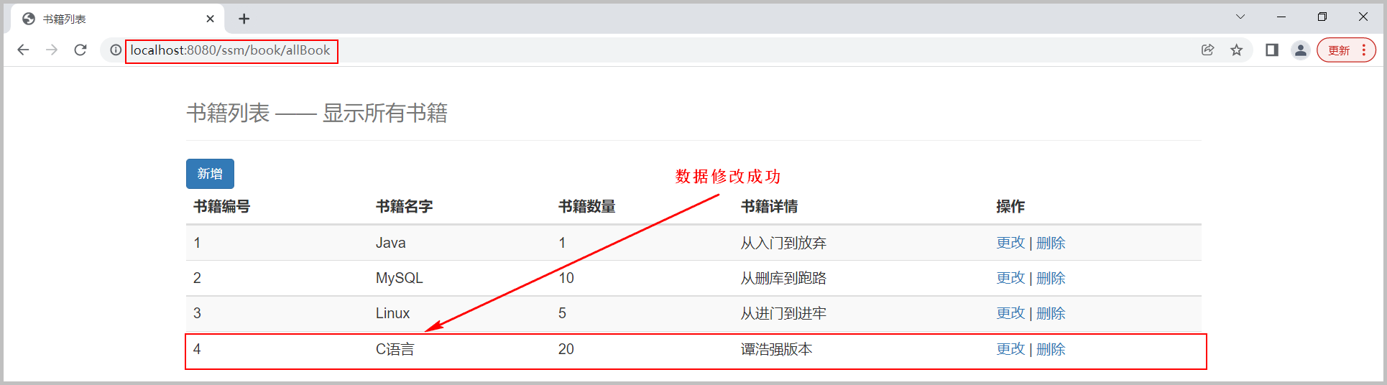Click the 从入门到放弃 detail cell

click(x=783, y=243)
